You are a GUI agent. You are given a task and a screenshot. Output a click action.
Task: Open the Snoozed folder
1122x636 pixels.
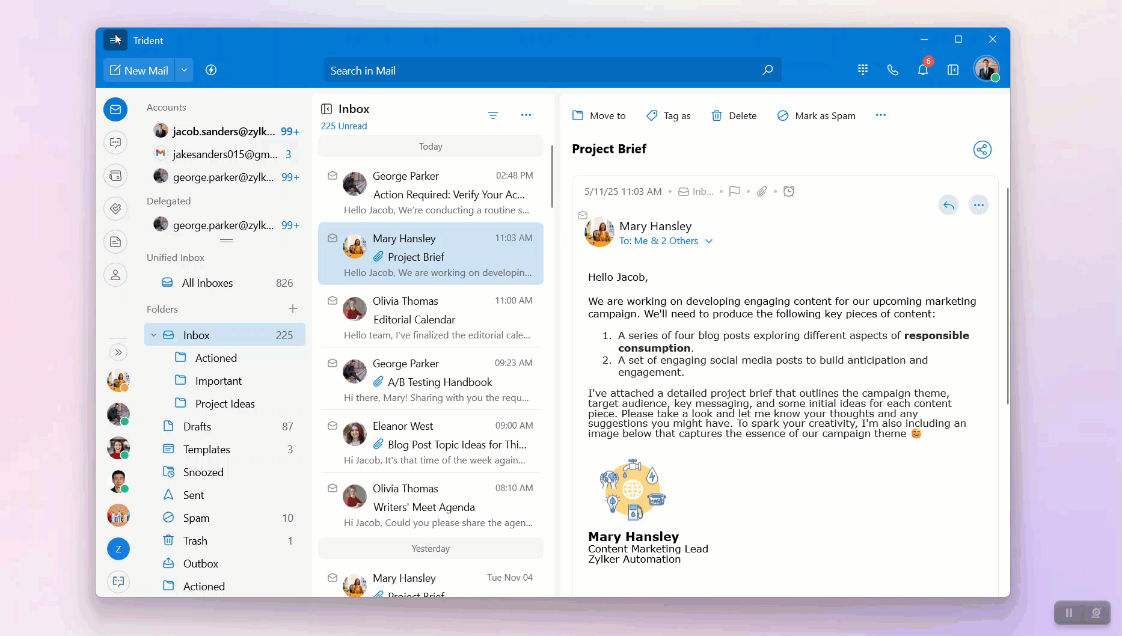225,472
